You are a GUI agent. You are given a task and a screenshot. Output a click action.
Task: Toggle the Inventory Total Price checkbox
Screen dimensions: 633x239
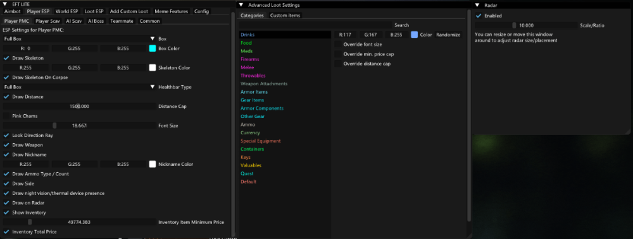(6, 232)
